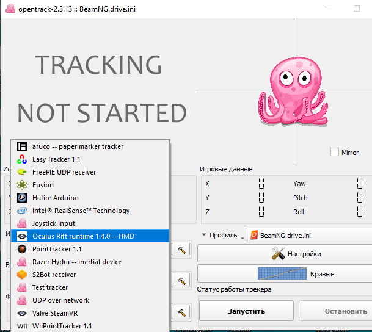The height and width of the screenshot is (332, 372).
Task: Click the Wii icon for WiiPointTracker
Action: click(22, 326)
